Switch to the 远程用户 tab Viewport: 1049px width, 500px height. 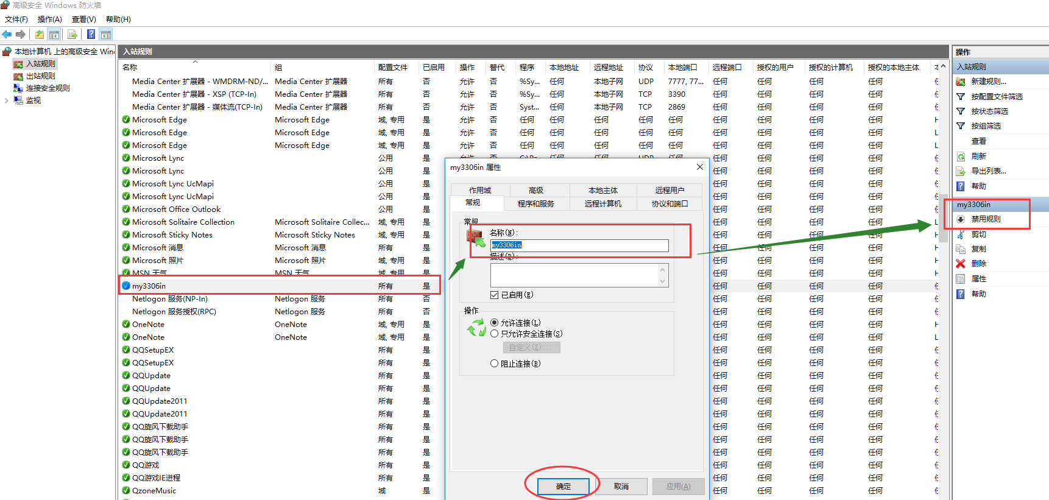tap(669, 190)
